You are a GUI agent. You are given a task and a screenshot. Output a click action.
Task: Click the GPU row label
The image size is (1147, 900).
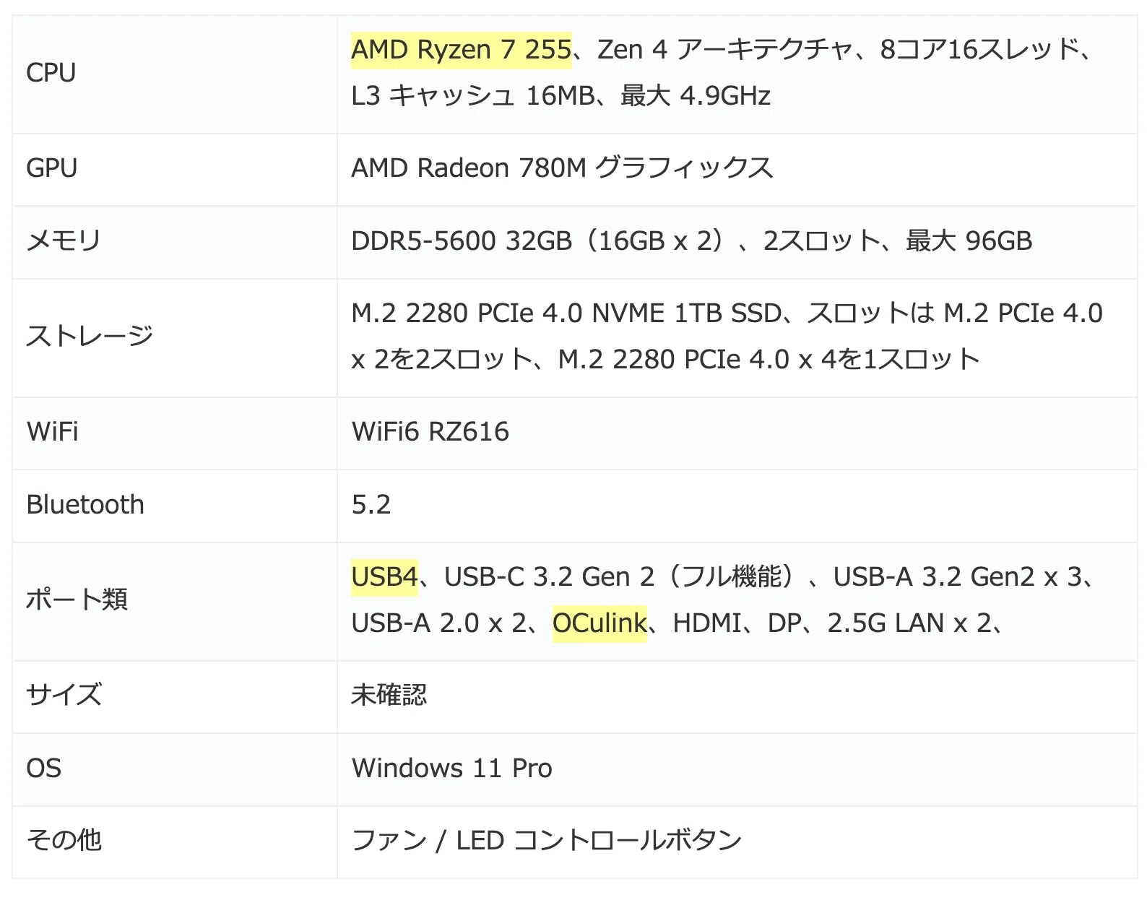[51, 168]
